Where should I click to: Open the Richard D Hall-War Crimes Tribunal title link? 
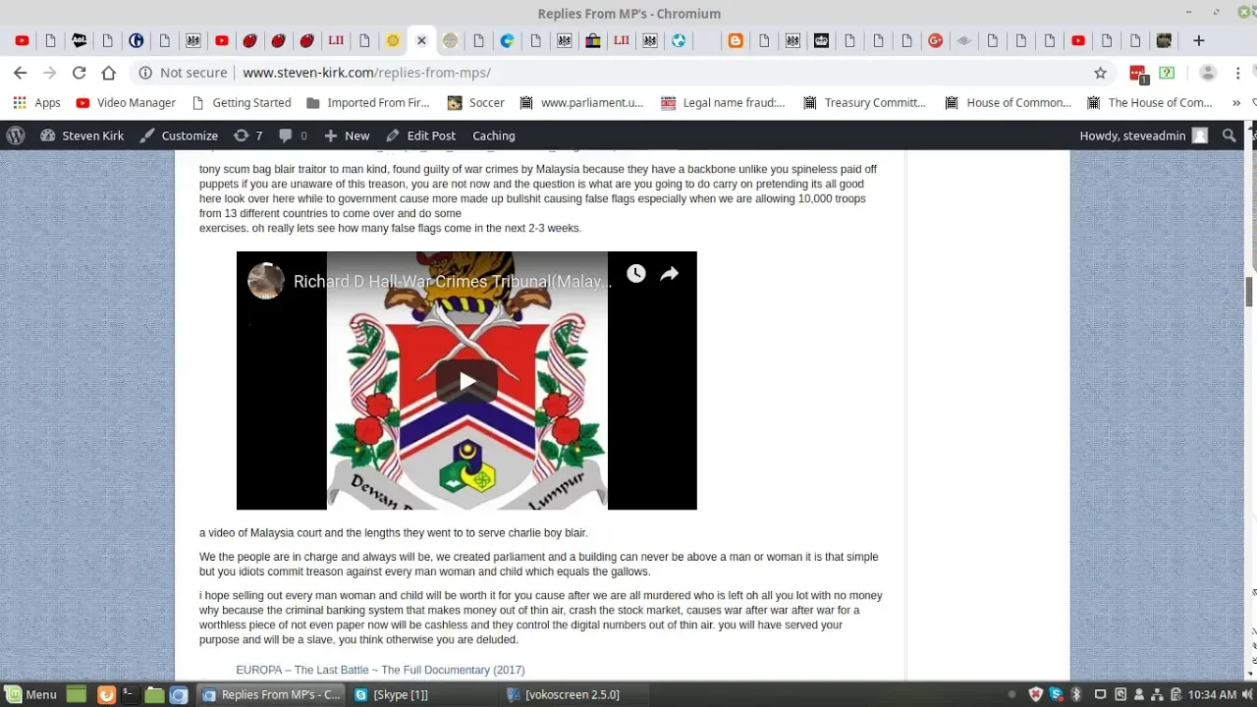click(x=452, y=282)
